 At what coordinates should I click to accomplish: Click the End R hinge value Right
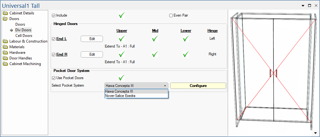coord(212,54)
